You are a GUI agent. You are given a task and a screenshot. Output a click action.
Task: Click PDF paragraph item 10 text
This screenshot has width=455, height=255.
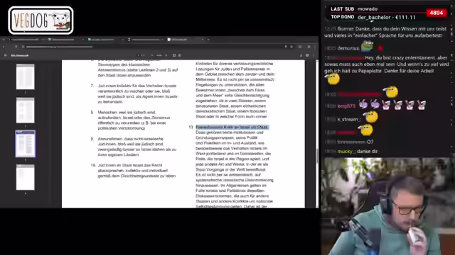(x=136, y=170)
